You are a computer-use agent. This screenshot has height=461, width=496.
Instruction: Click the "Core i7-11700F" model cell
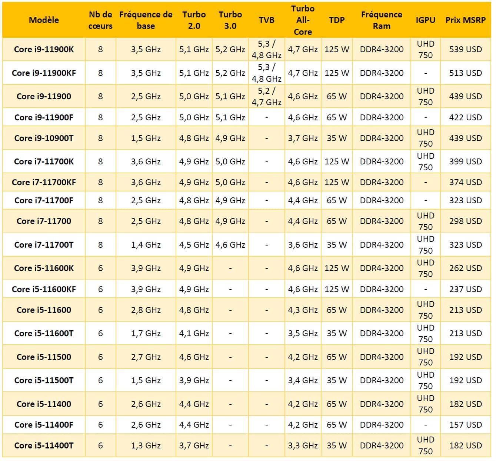pos(44,200)
